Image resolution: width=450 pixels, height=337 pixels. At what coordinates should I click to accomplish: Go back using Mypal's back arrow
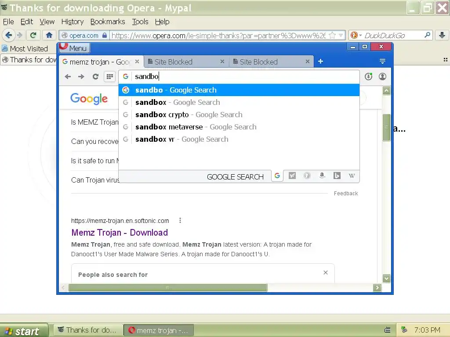8,35
